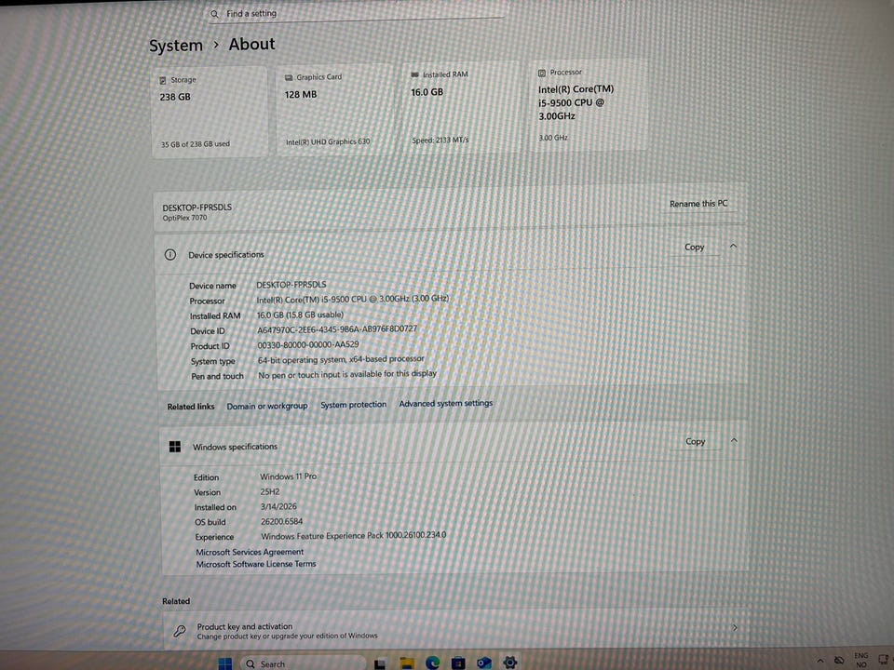Click the Settings gear taskbar icon
Screen dimensions: 894x670
tap(509, 662)
